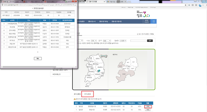Open the 시도 dropdown

pyautogui.click(x=94, y=41)
